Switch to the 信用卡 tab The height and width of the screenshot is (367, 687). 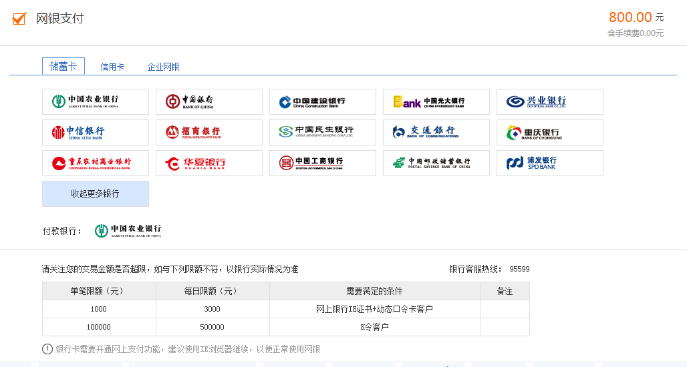pos(112,67)
